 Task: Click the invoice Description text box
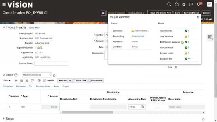coord(106,55)
